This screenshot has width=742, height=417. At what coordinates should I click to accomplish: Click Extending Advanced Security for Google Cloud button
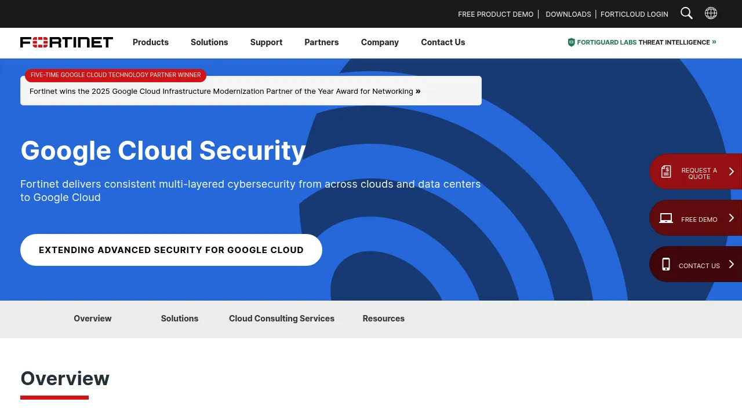tap(171, 250)
